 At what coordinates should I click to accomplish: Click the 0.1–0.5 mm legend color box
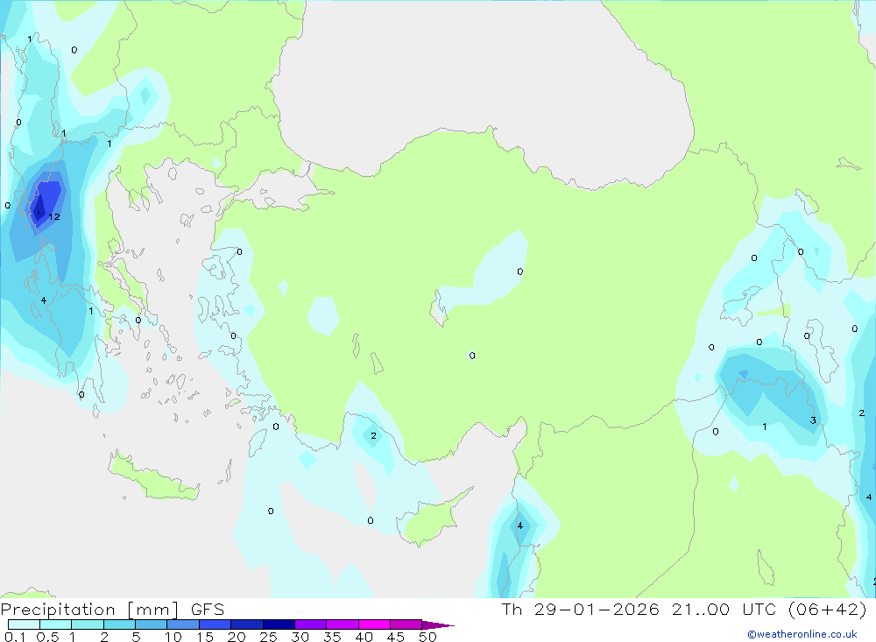coord(24,624)
